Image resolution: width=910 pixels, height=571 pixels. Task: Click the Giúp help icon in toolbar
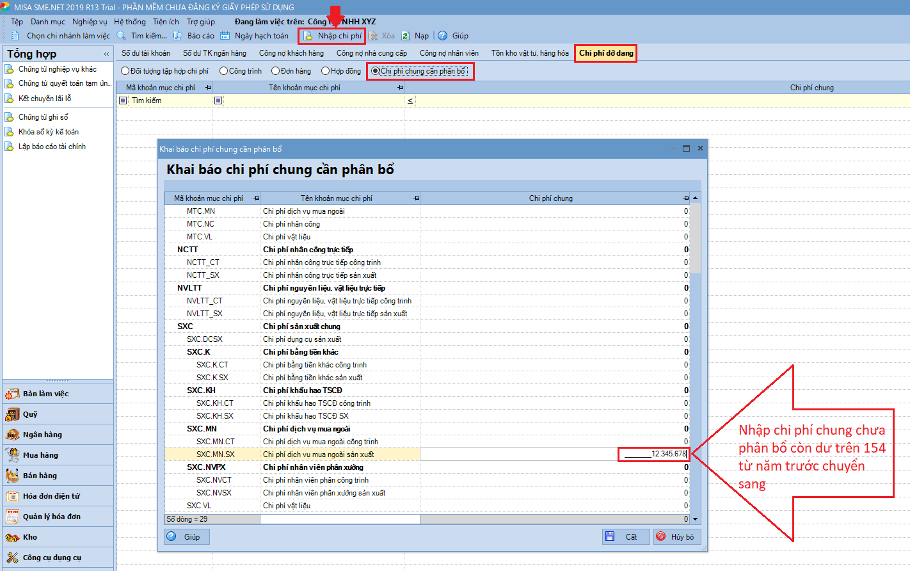(442, 36)
